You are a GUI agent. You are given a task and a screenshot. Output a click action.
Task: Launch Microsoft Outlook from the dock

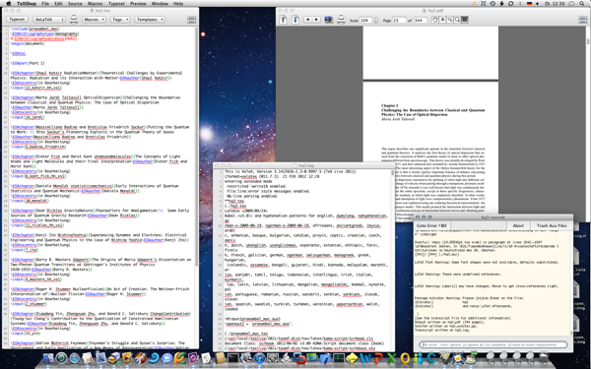(x=405, y=358)
